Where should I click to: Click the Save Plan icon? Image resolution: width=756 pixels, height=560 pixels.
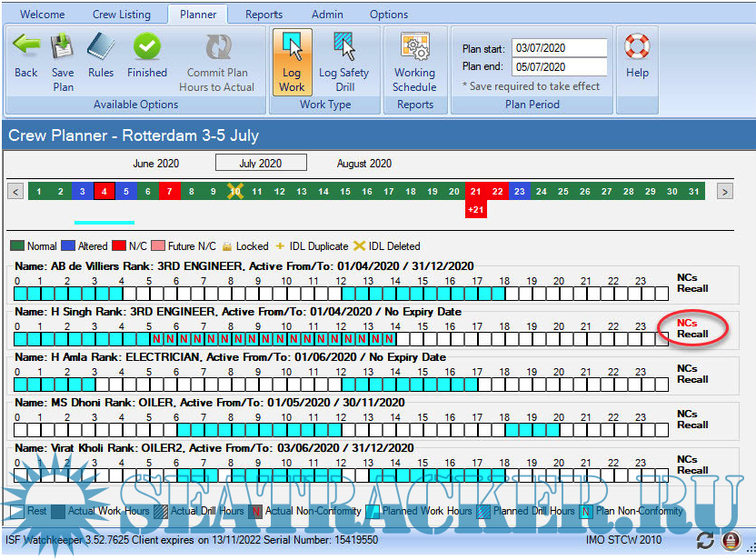pyautogui.click(x=63, y=48)
